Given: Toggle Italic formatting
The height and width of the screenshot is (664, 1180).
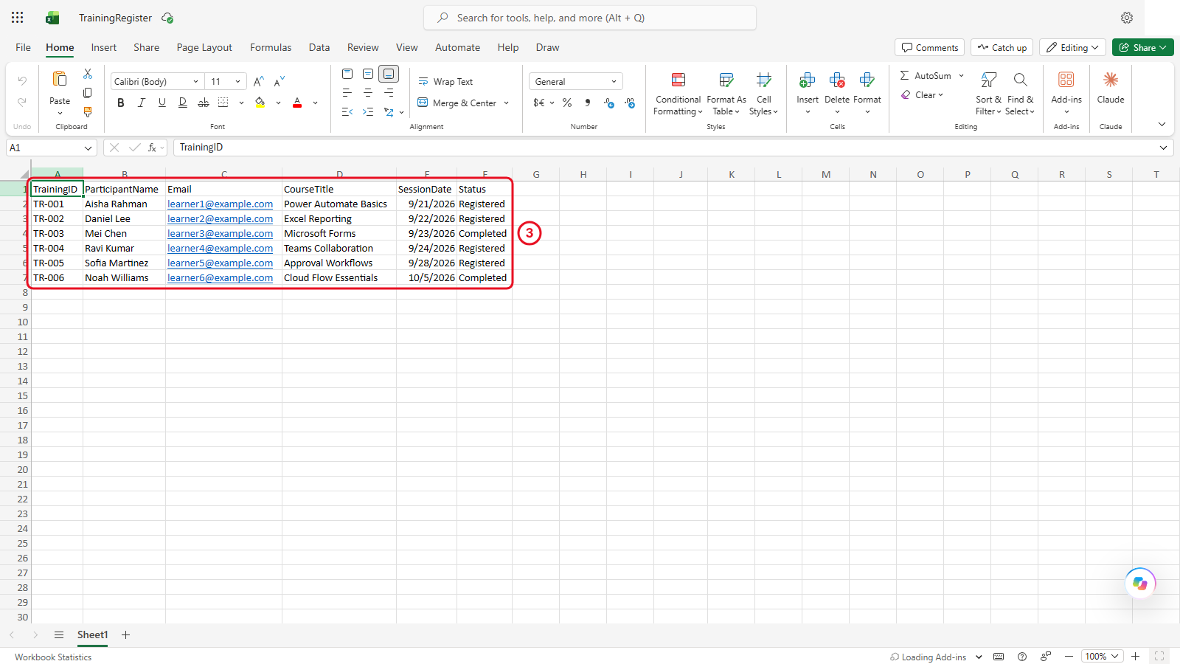Looking at the screenshot, I should (x=142, y=103).
